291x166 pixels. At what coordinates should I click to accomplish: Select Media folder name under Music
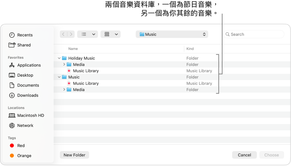click(79, 90)
